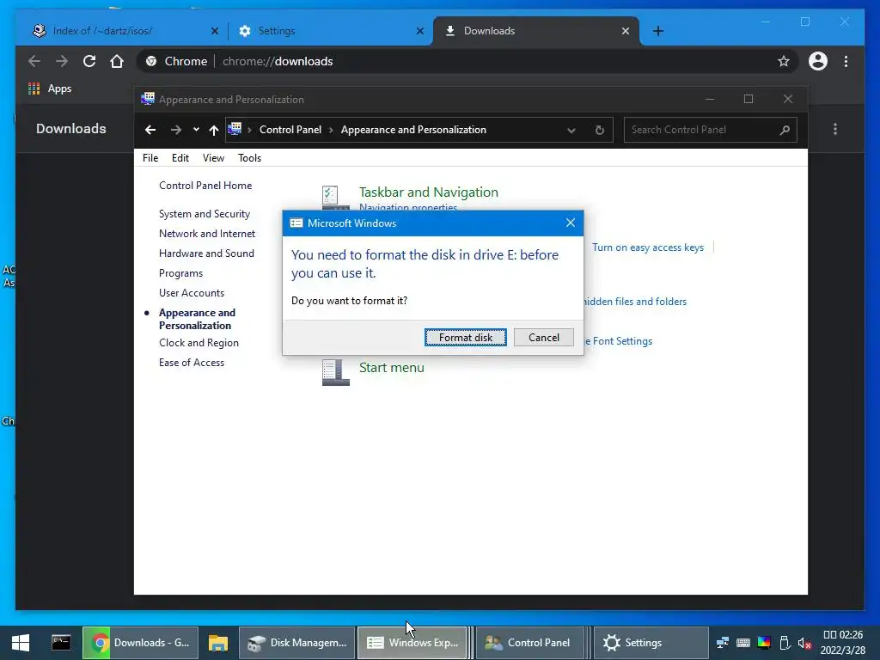Click Control Panel breadcrumb segment
The height and width of the screenshot is (660, 880).
click(290, 130)
